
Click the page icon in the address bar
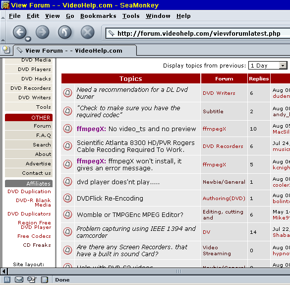[x=111, y=33]
